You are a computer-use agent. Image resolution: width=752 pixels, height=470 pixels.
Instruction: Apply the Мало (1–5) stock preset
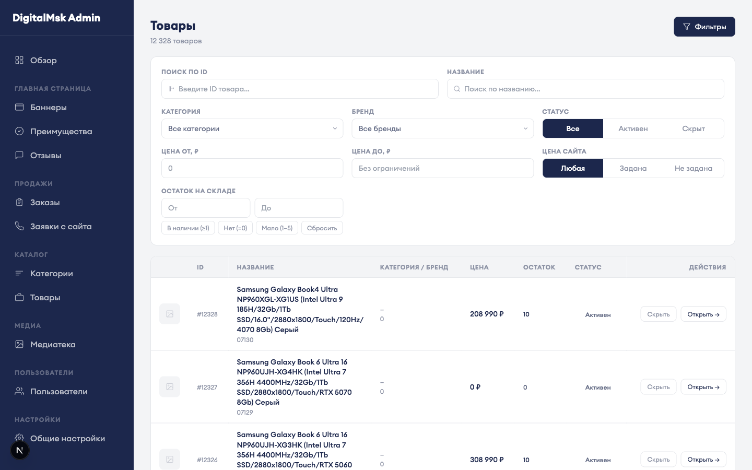(277, 228)
